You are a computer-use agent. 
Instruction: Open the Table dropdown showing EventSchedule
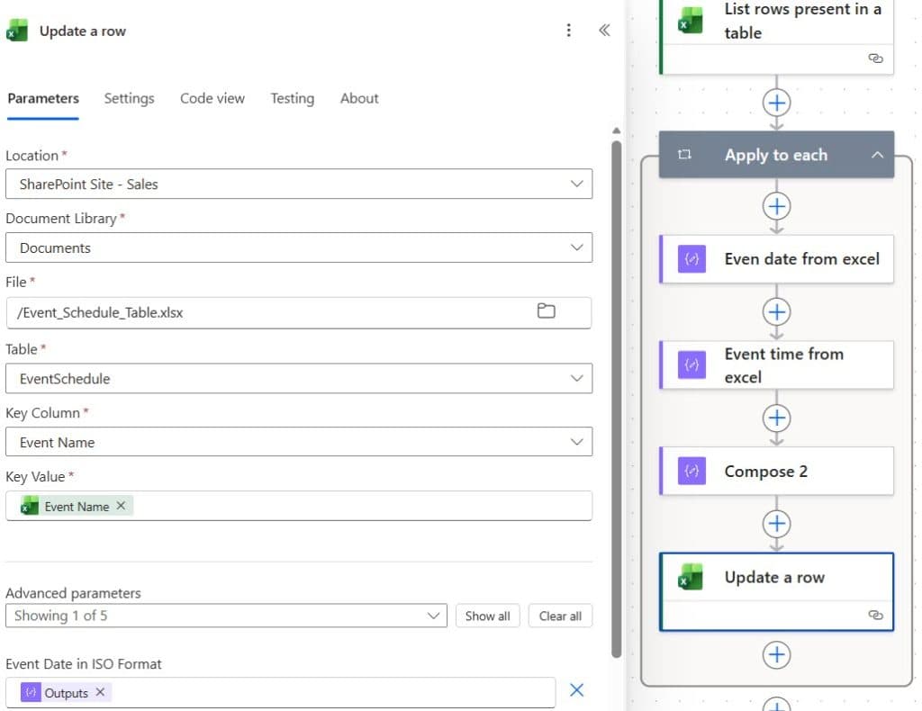(299, 378)
